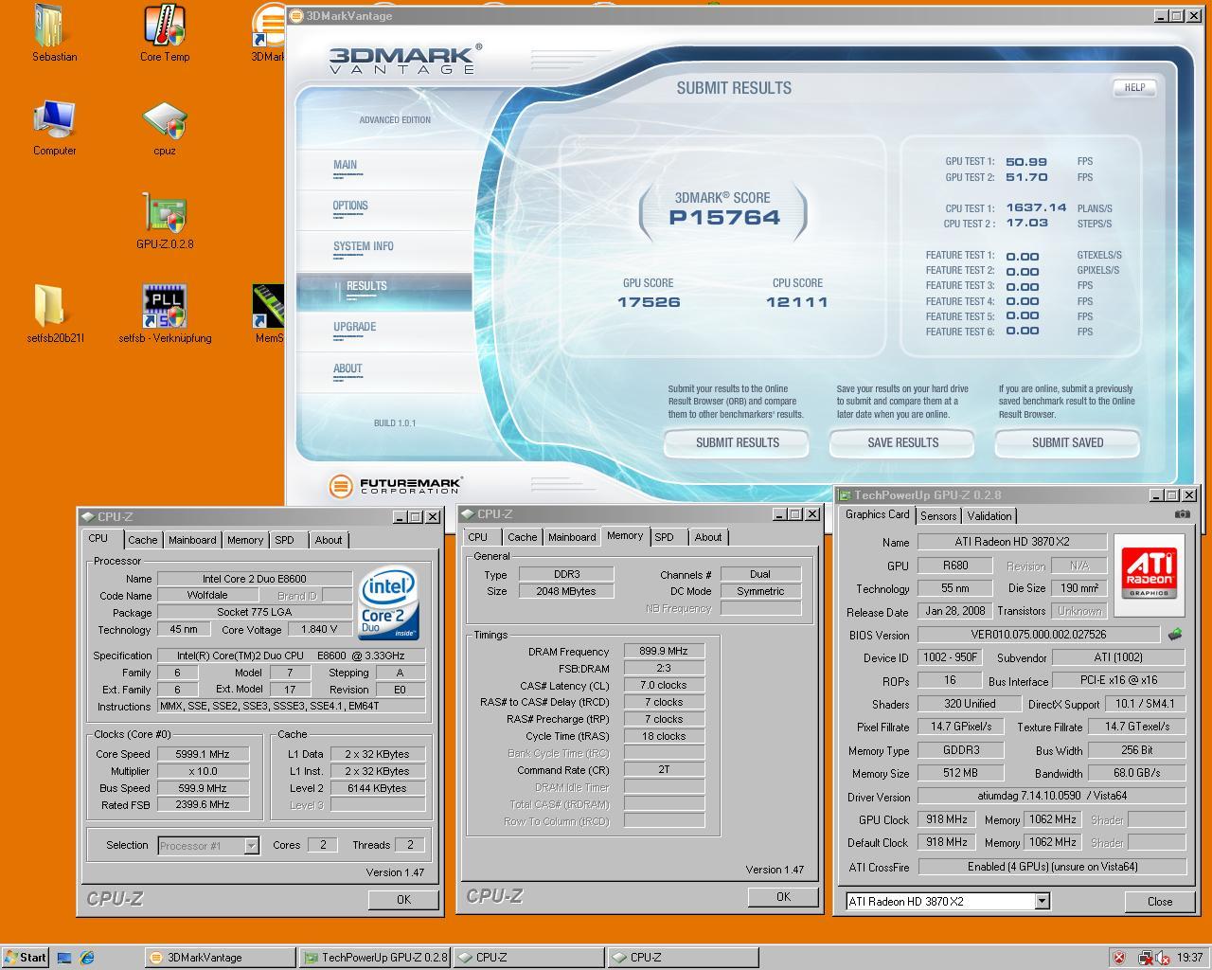The image size is (1212, 970).
Task: Select Graphics Card tab in GPU-Z
Action: [877, 514]
